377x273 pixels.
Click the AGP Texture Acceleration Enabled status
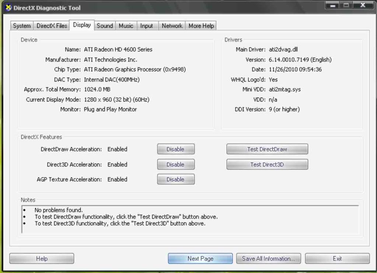click(x=117, y=179)
